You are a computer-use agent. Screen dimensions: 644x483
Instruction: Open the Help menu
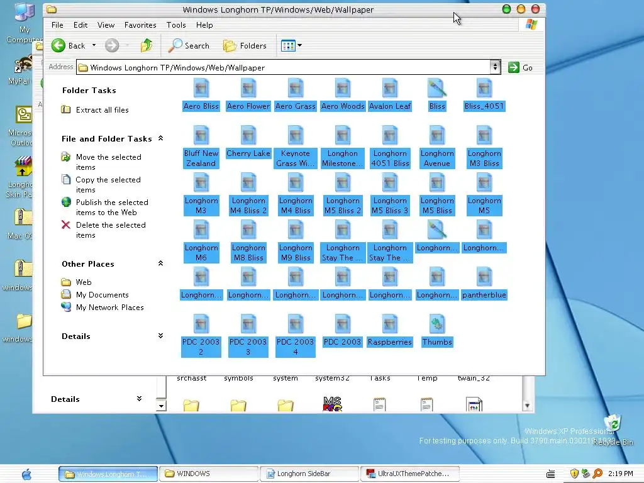[x=204, y=25]
